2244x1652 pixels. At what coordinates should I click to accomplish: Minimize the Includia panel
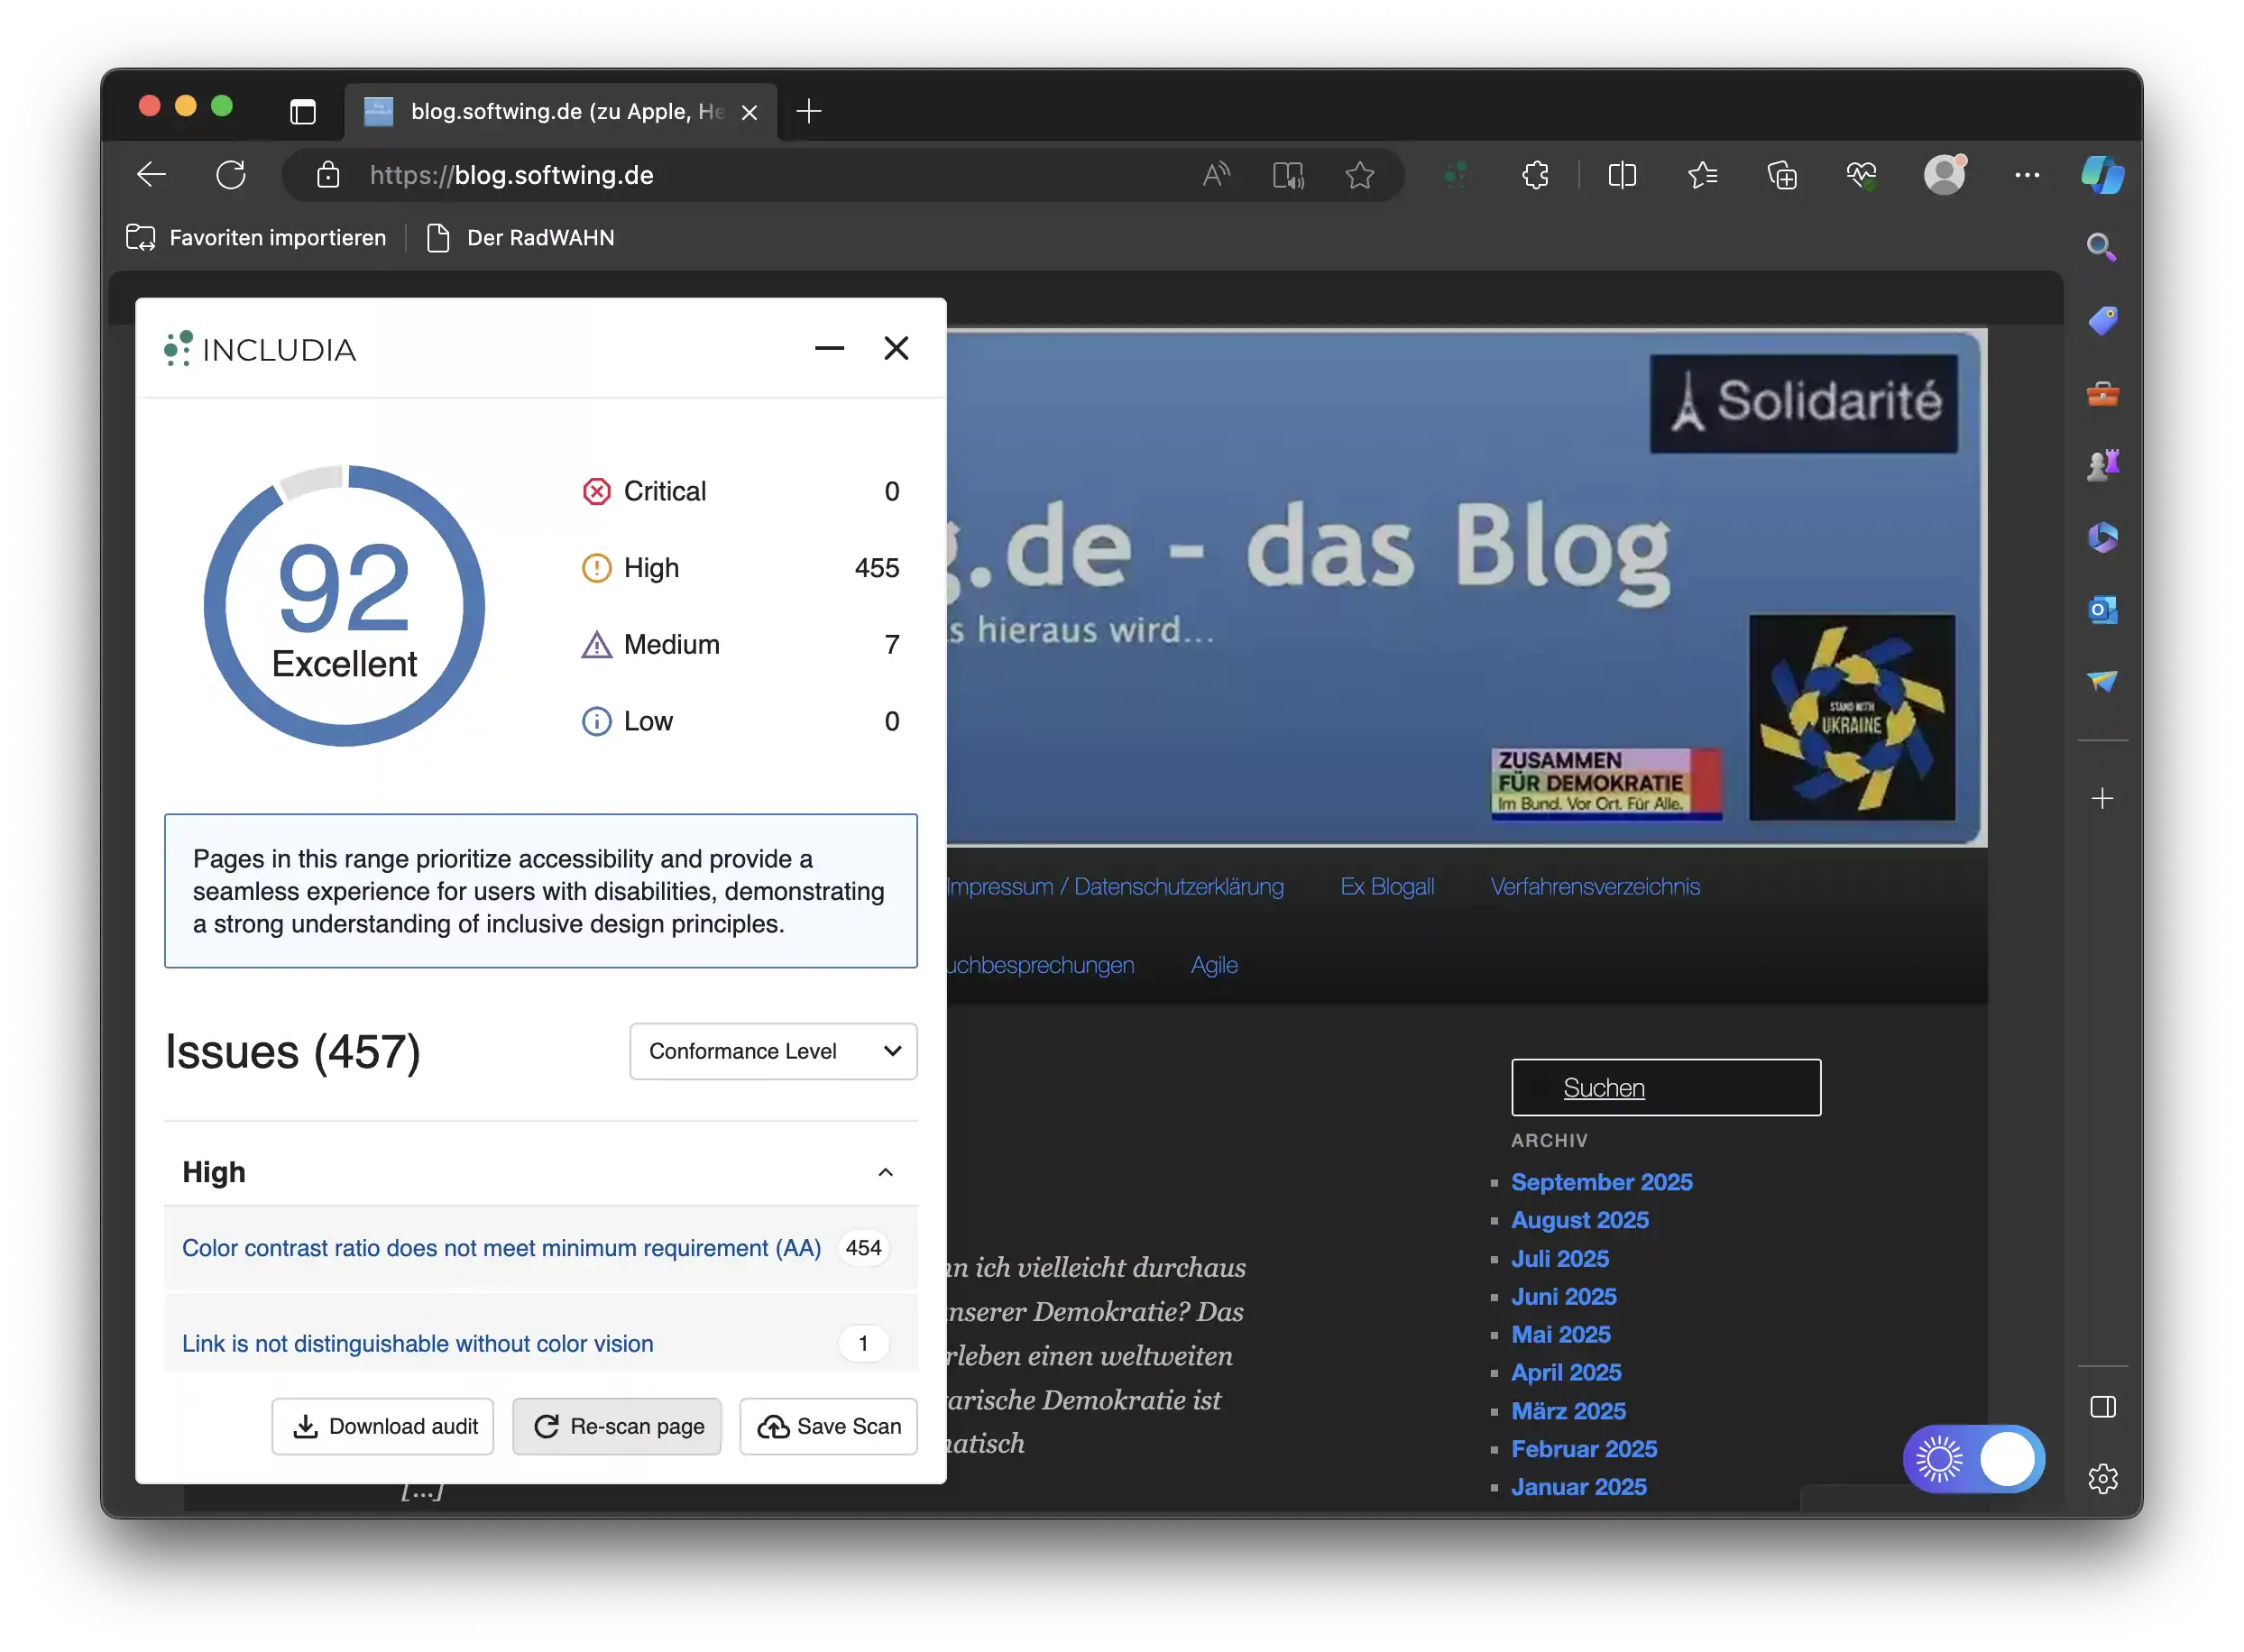[829, 348]
